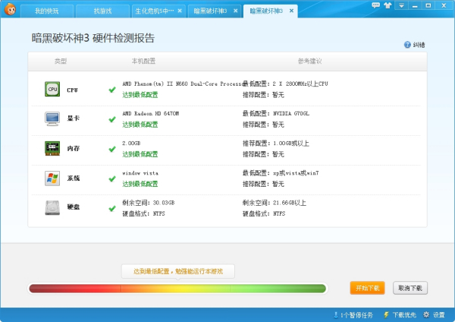Click 达到最低配置 status under CPU
This screenshot has width=455, height=322.
point(140,95)
